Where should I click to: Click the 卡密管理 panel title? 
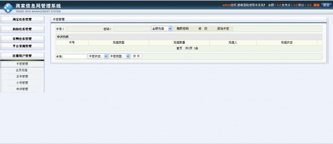(x=59, y=19)
